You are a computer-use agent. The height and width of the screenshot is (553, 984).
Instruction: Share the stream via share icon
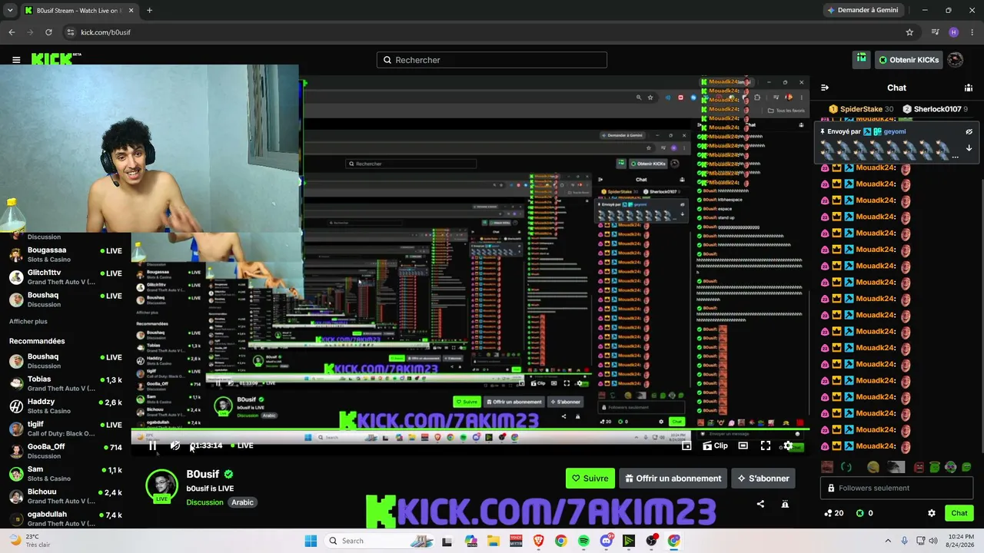point(760,504)
